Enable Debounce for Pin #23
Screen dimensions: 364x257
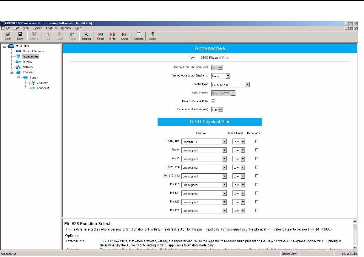[x=256, y=202]
